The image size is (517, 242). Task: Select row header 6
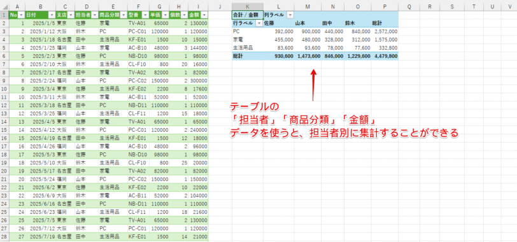tap(4, 55)
